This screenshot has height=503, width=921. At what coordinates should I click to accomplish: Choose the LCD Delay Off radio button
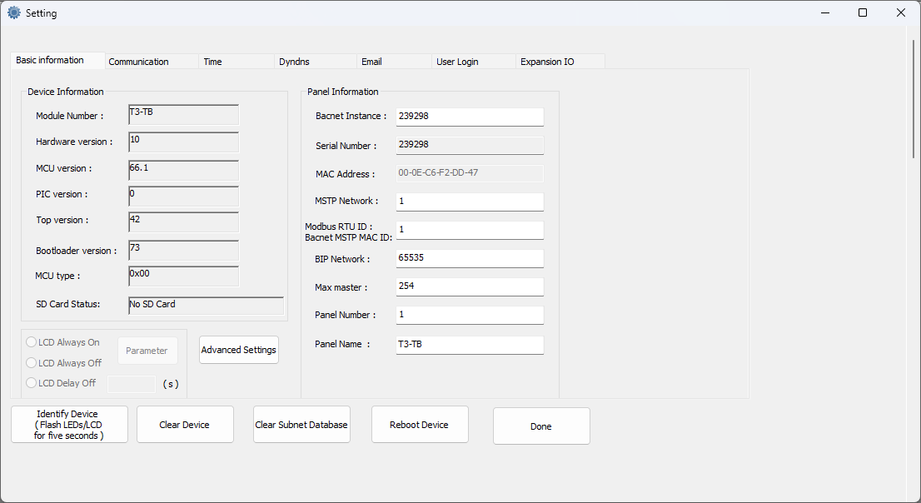point(32,383)
